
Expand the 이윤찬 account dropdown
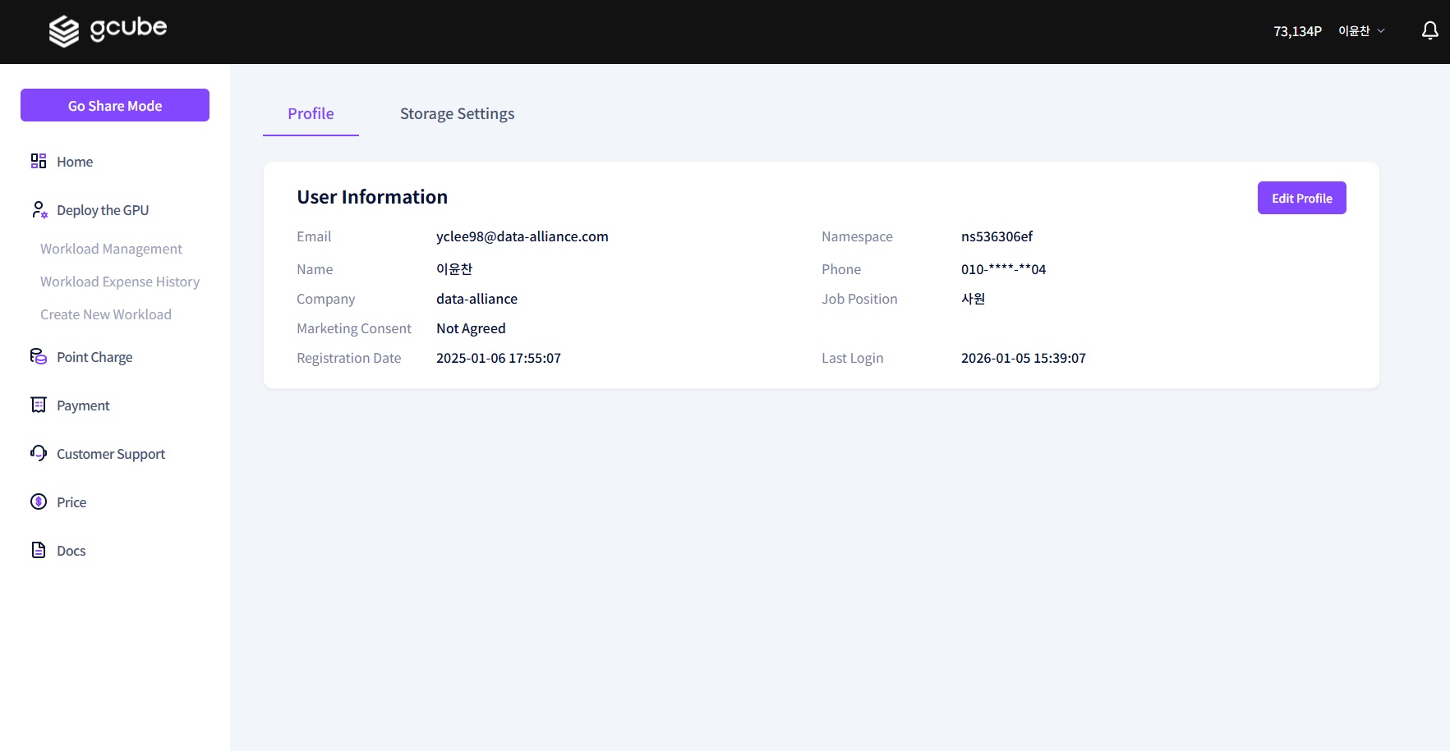pyautogui.click(x=1355, y=30)
